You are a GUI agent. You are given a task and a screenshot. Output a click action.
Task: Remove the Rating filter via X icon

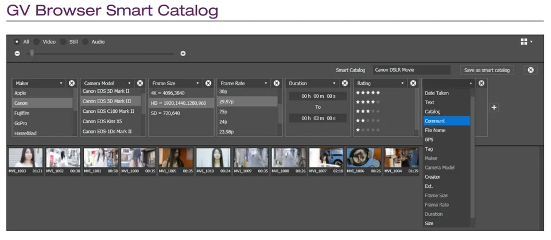pyautogui.click(x=413, y=83)
